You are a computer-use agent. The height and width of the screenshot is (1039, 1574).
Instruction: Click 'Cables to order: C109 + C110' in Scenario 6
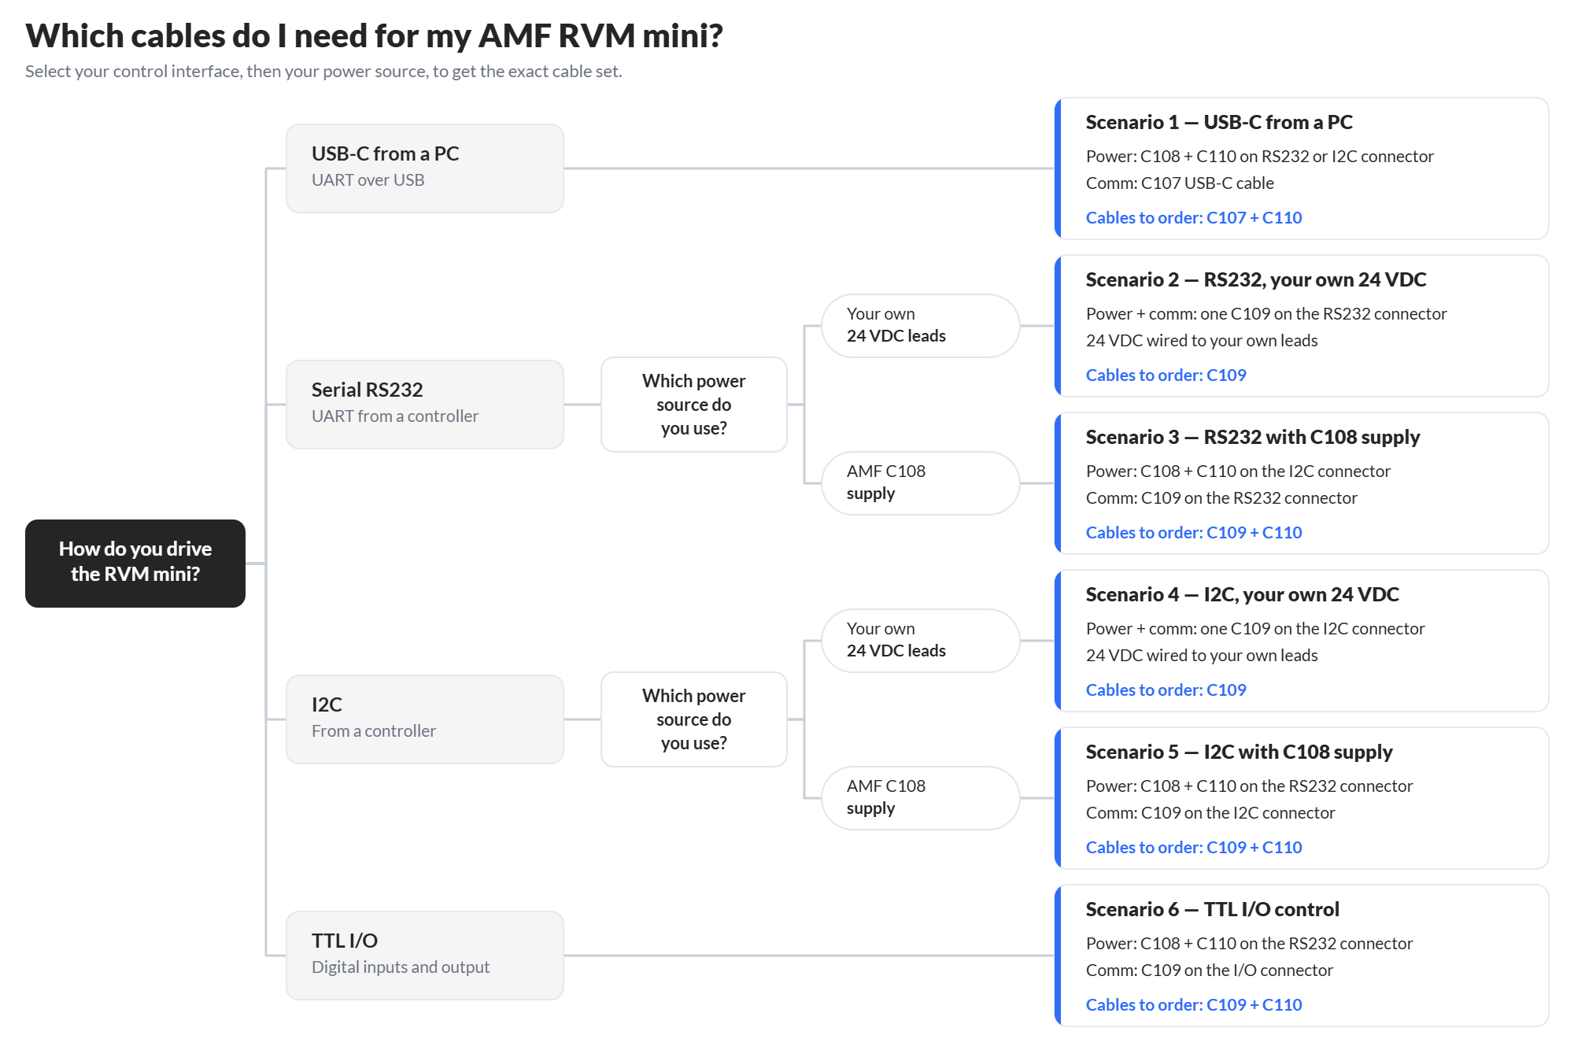point(1194,1004)
